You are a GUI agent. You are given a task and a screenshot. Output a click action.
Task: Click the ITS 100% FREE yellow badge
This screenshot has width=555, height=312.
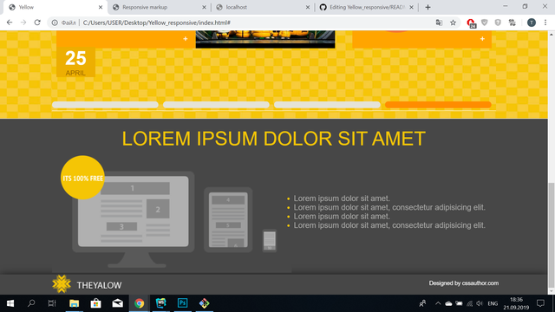coord(82,178)
